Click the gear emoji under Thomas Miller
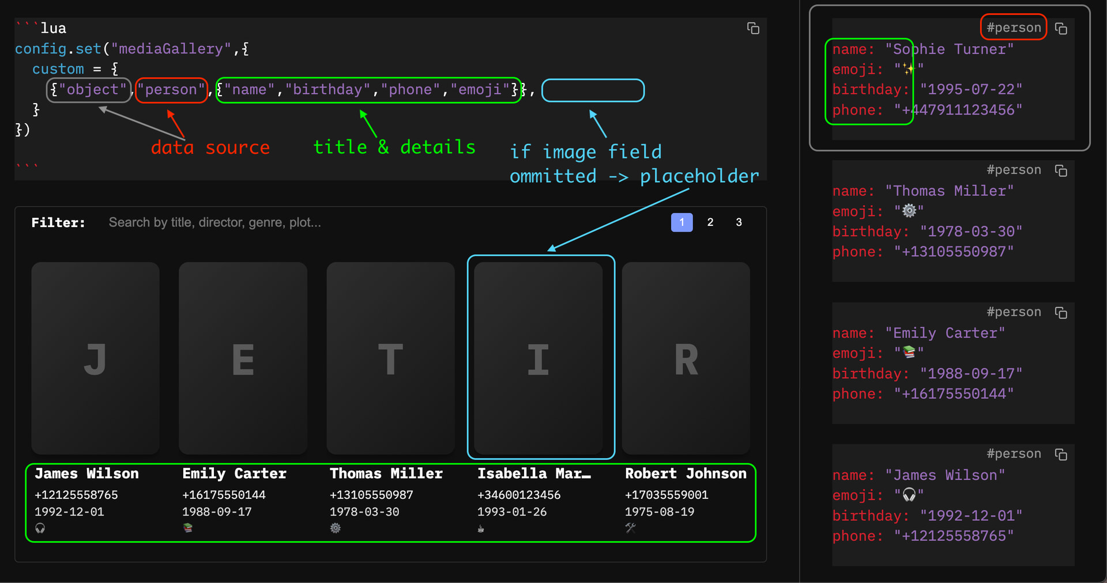The width and height of the screenshot is (1107, 583). 336,528
